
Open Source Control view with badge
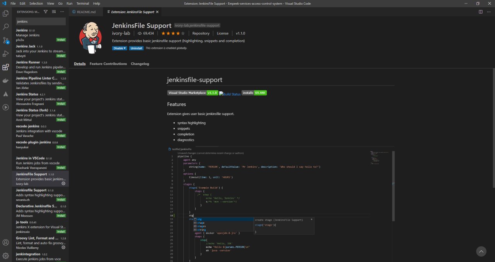click(6, 40)
